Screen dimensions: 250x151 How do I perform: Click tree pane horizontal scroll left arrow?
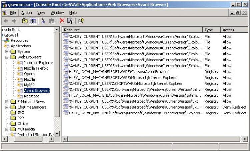tap(4, 139)
